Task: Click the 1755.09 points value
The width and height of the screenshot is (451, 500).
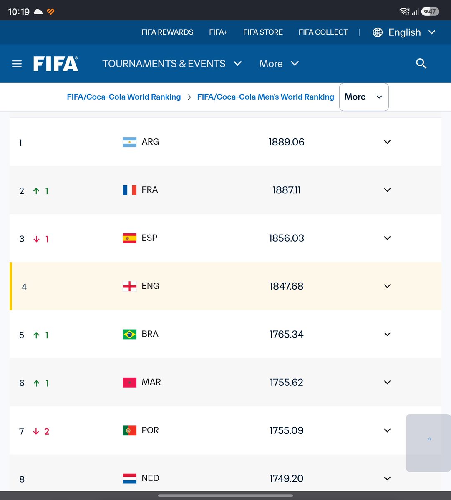Action: 287,430
